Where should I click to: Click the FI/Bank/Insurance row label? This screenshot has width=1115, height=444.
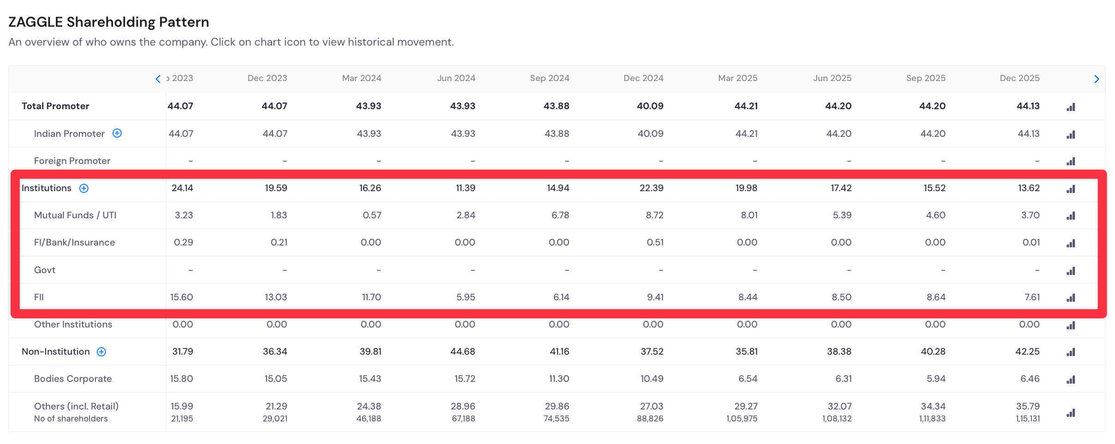(x=74, y=242)
